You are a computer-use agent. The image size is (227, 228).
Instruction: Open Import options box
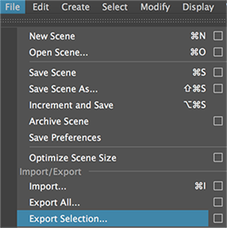(x=218, y=186)
